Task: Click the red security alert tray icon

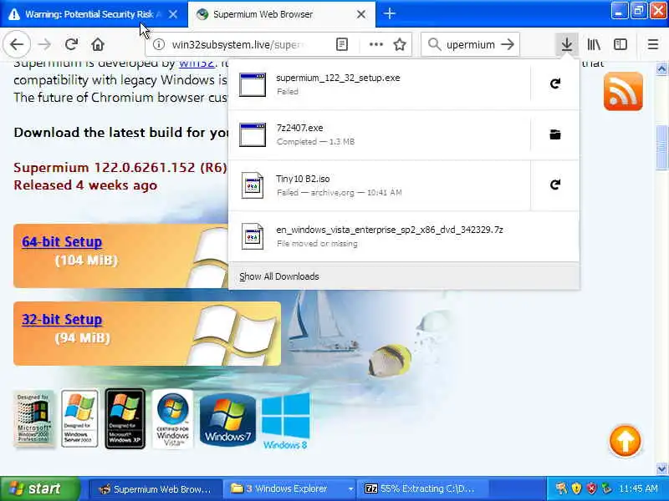Action: tap(591, 488)
